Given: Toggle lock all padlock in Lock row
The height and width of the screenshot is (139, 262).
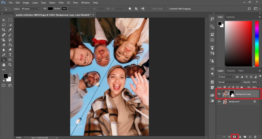Looking at the screenshot, I should coord(242,87).
